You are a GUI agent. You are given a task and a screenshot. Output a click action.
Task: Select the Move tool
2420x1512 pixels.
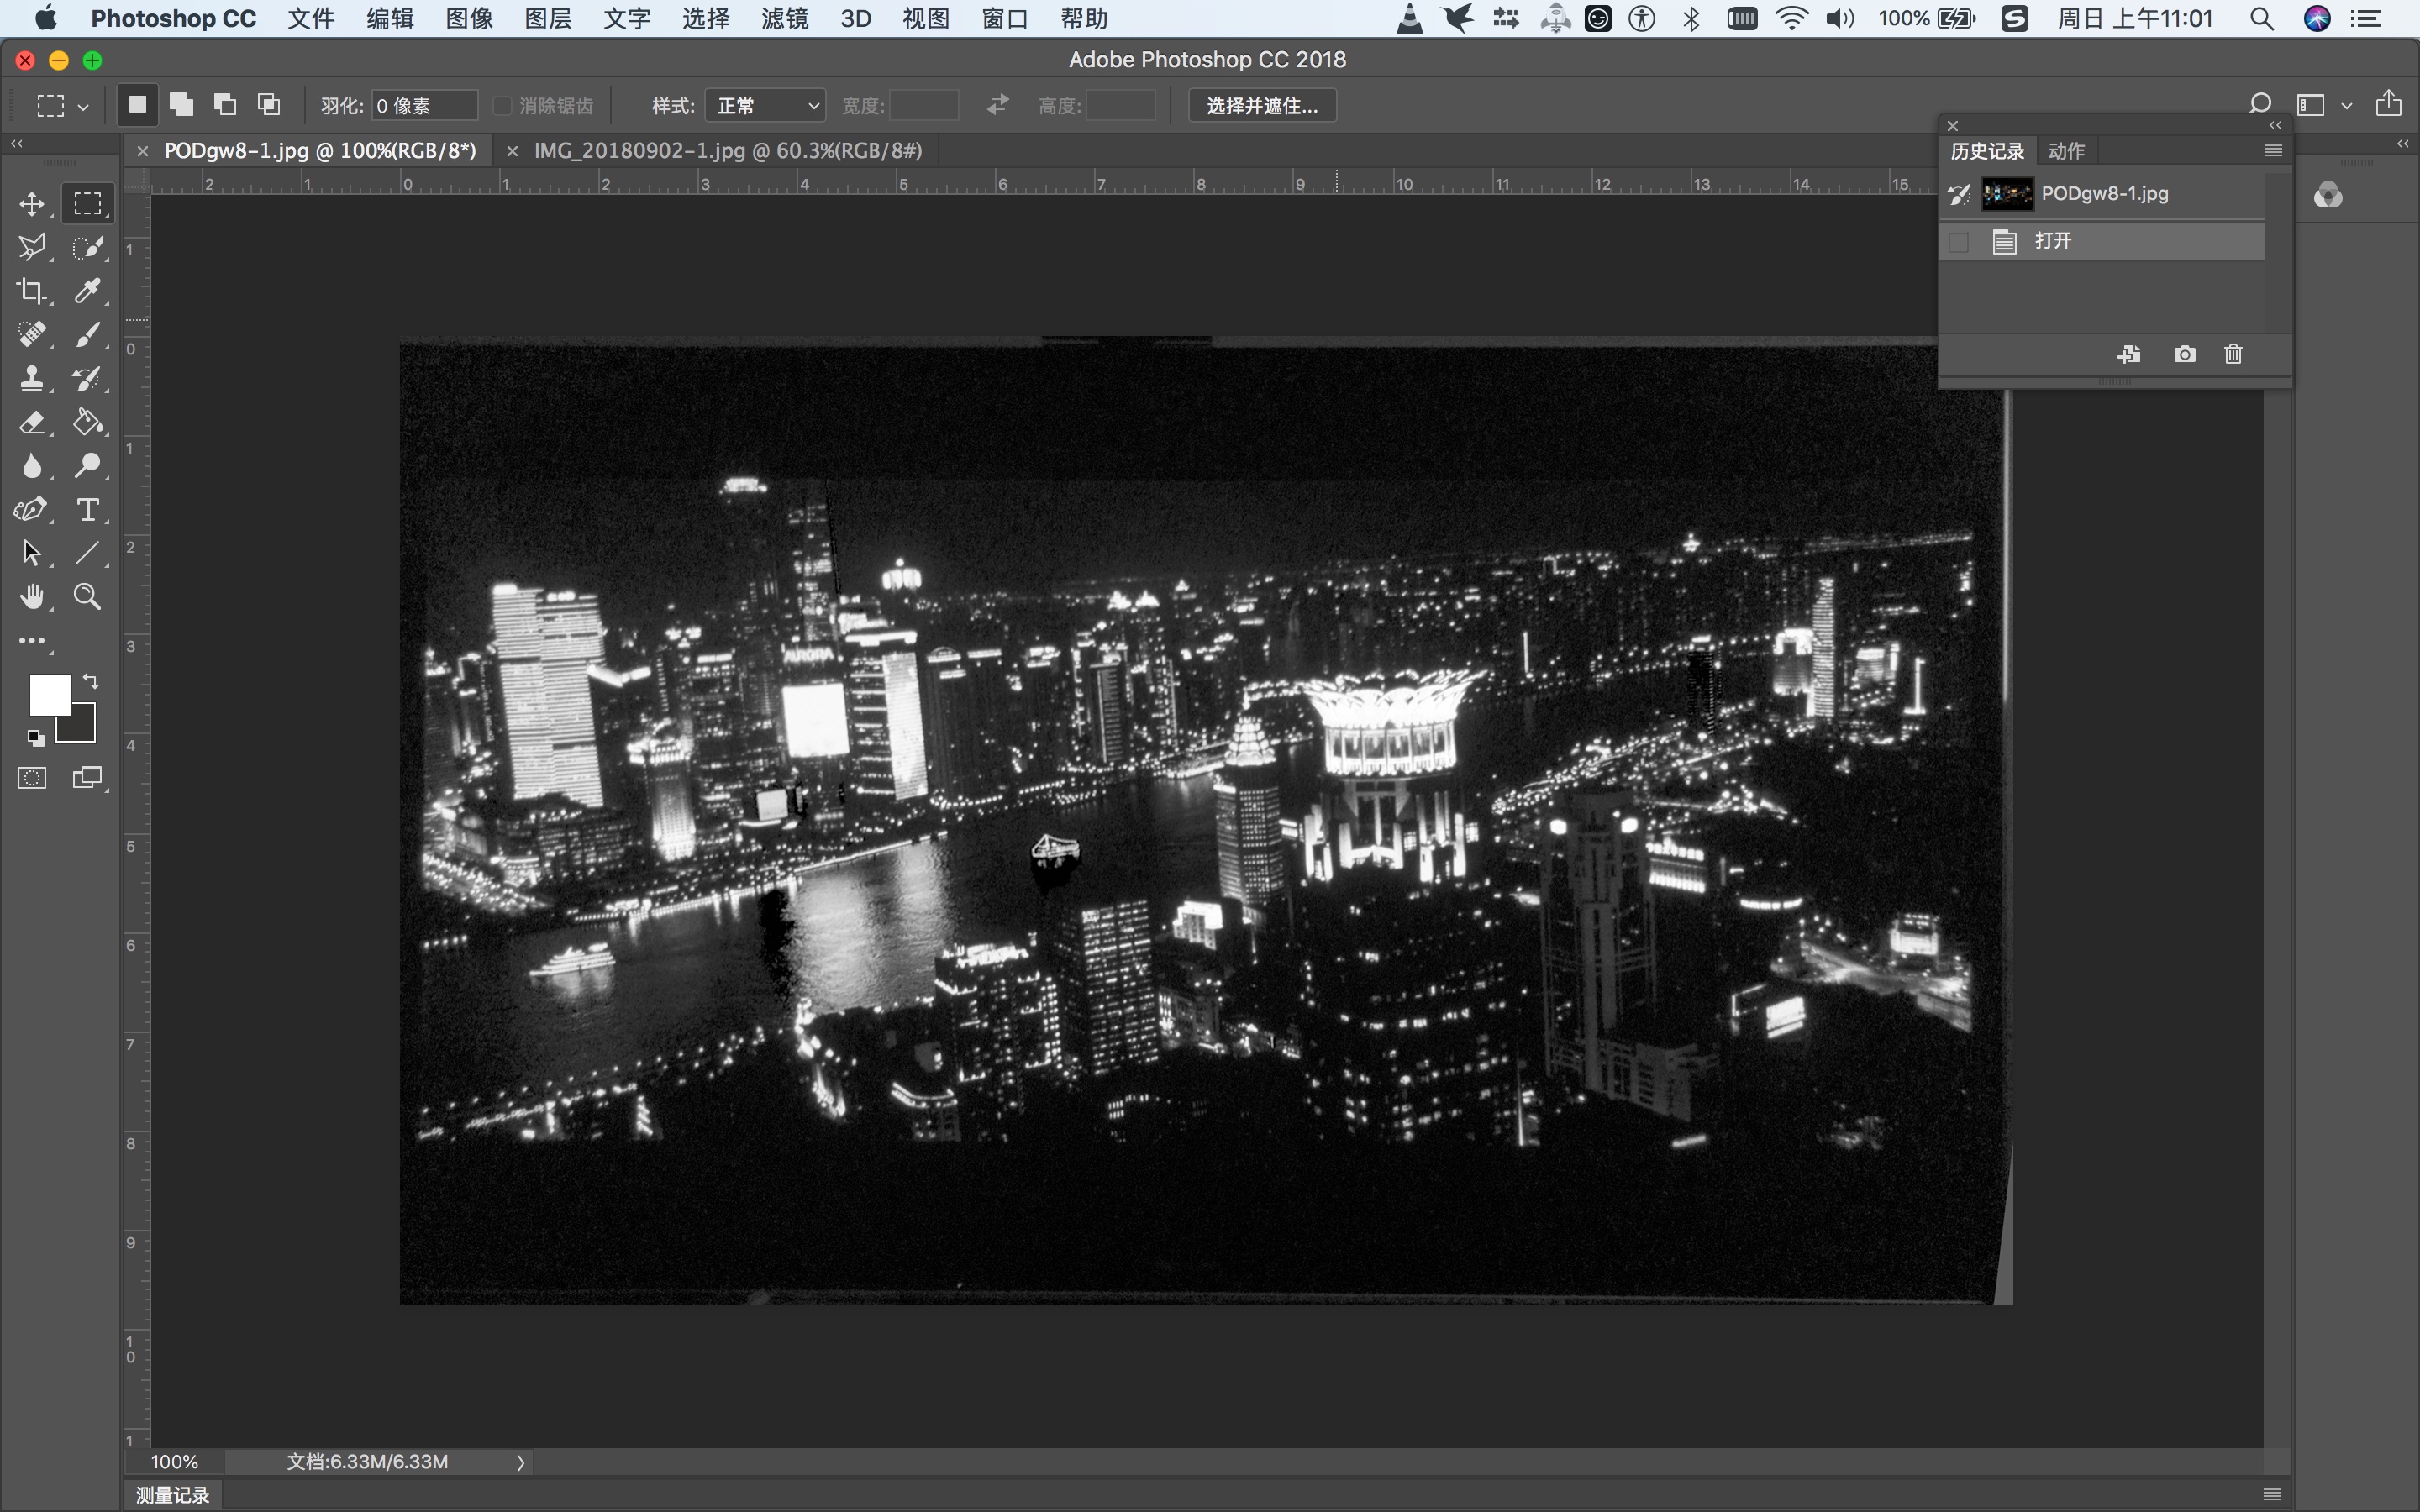tap(31, 204)
